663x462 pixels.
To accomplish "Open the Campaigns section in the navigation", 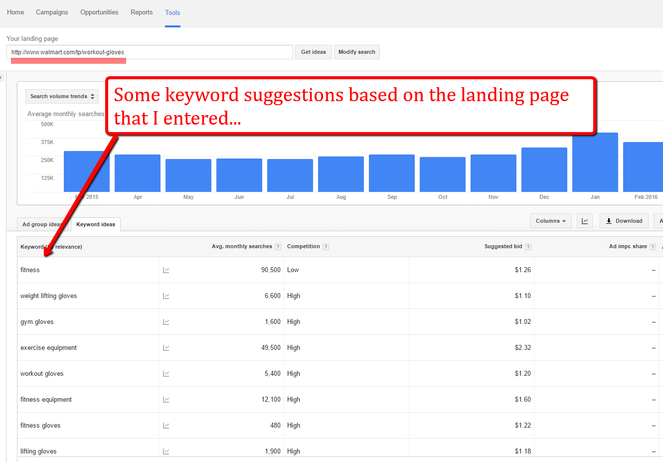I will click(x=52, y=12).
